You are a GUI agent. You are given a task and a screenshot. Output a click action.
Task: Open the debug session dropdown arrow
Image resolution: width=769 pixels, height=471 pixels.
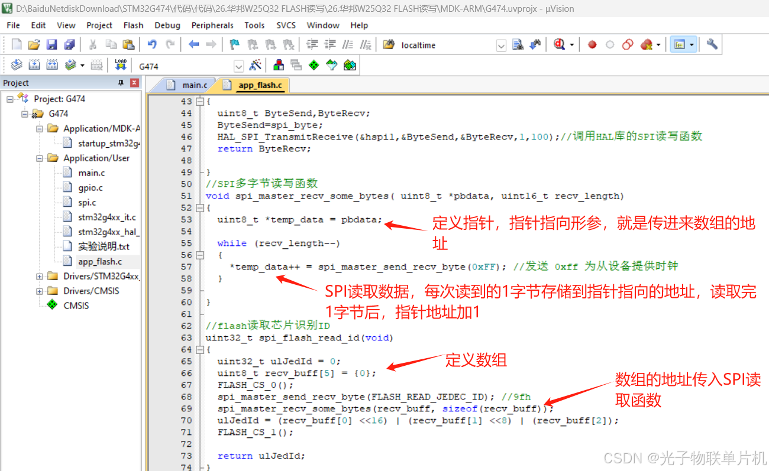(571, 45)
